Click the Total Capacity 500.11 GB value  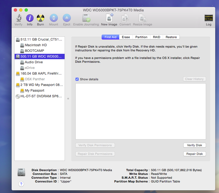click(x=176, y=170)
